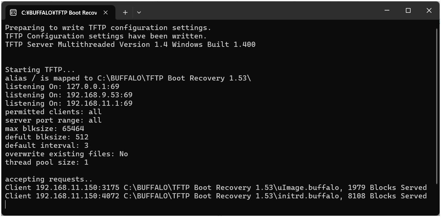The width and height of the screenshot is (441, 217).
Task: Click the terminal icon in the tab
Action: pos(13,12)
